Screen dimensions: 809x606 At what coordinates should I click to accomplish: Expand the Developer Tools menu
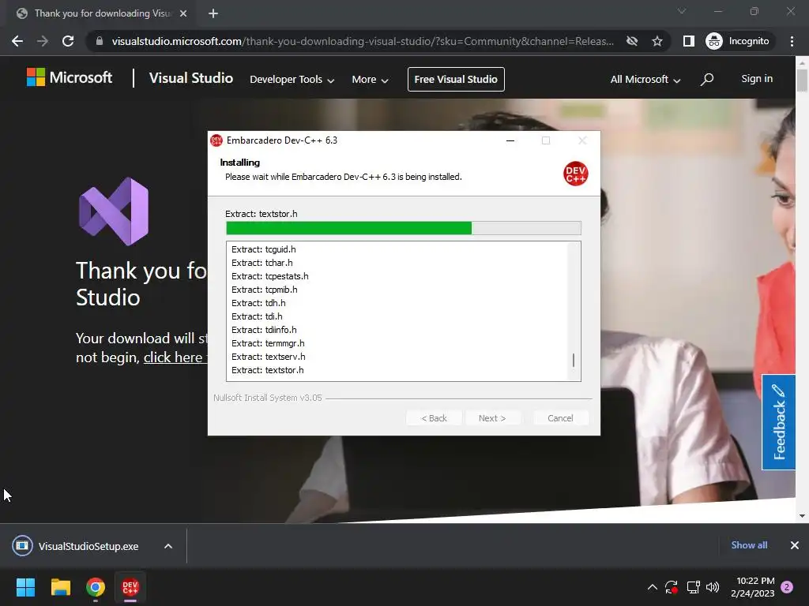point(292,80)
